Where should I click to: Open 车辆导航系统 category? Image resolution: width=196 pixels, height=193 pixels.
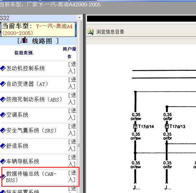pos(23,162)
